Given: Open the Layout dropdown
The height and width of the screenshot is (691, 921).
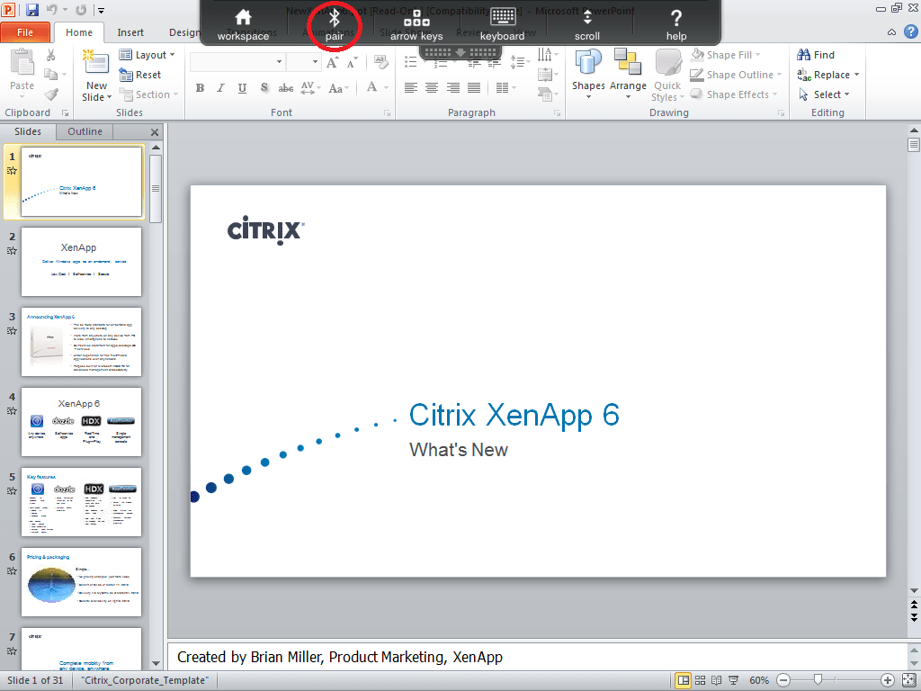Looking at the screenshot, I should (147, 55).
